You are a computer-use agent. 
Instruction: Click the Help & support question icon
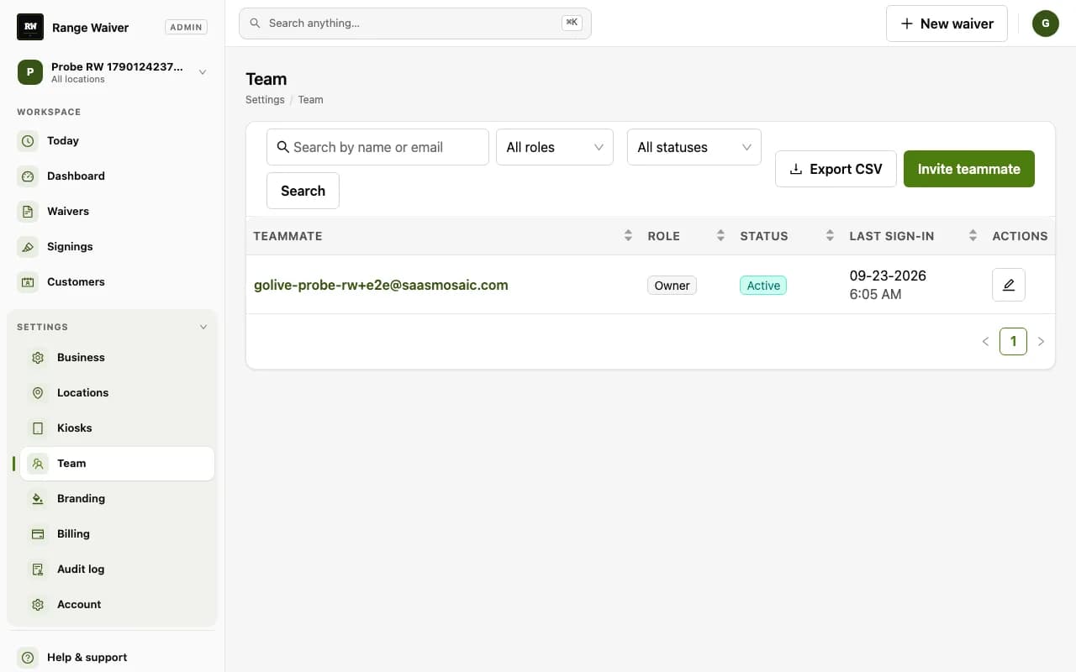[28, 658]
